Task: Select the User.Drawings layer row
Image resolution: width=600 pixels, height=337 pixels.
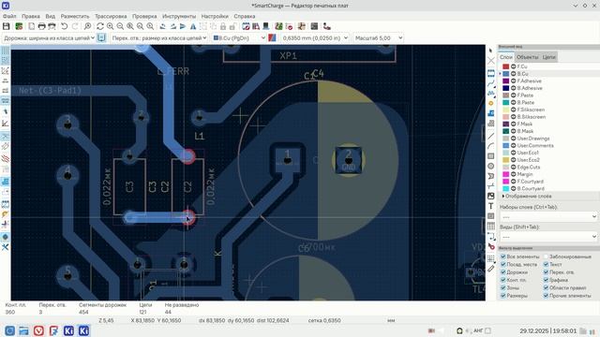Action: 547,139
